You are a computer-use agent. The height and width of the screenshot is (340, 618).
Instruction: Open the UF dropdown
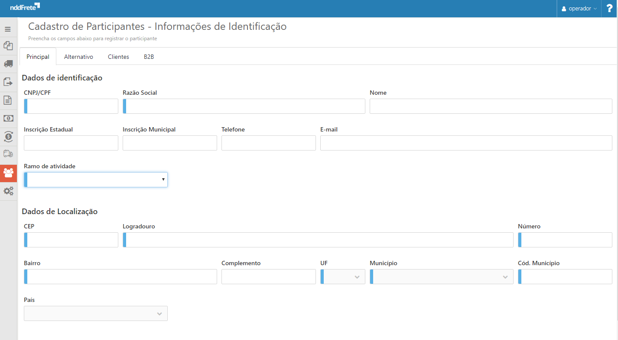343,277
